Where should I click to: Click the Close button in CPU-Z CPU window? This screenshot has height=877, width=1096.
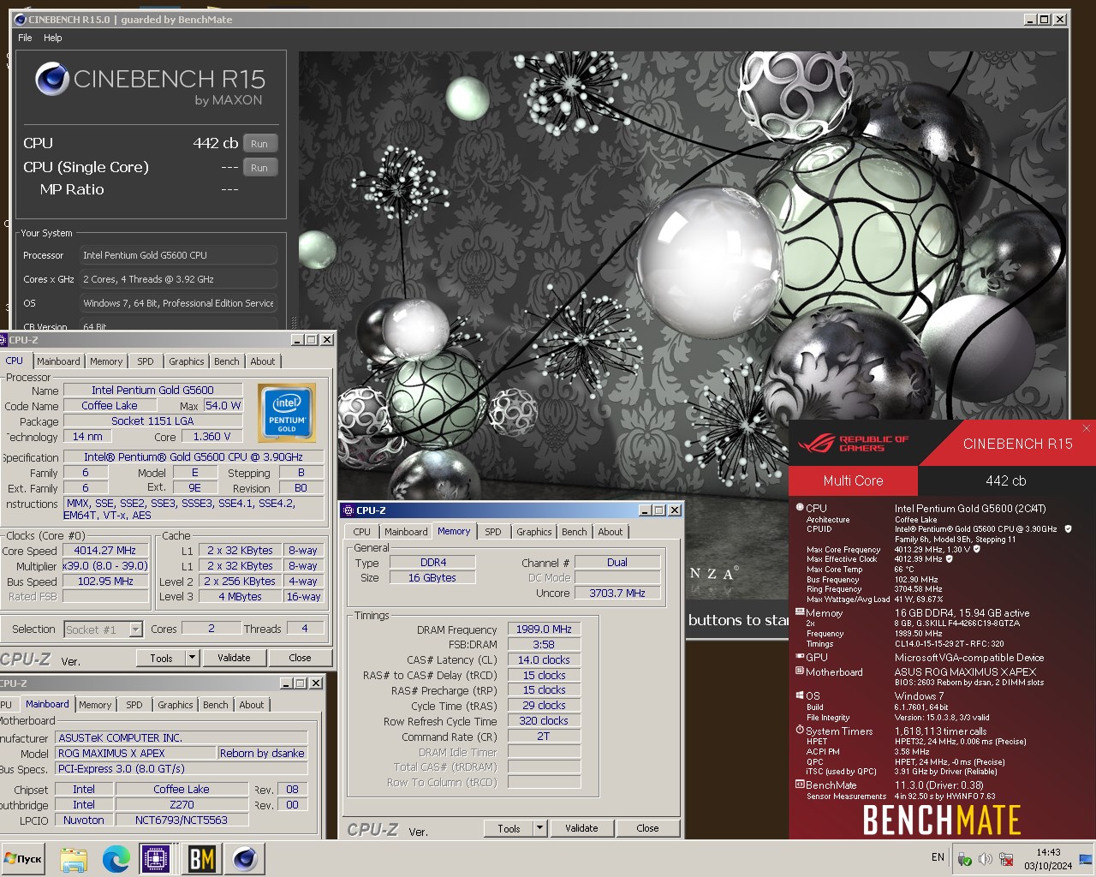301,658
